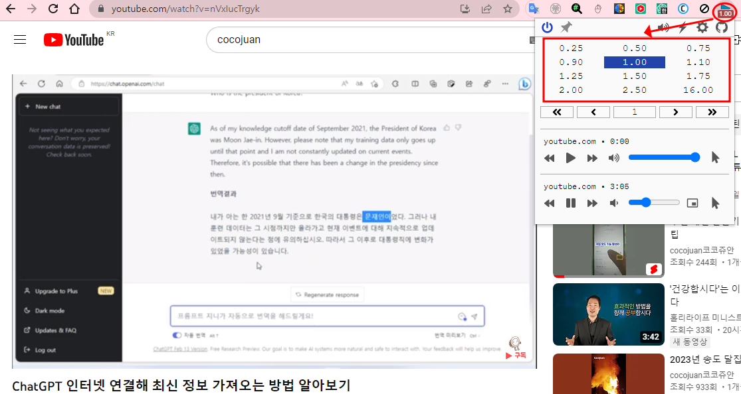Open the 3:42 video thumbnail
The image size is (741, 394).
coord(608,314)
